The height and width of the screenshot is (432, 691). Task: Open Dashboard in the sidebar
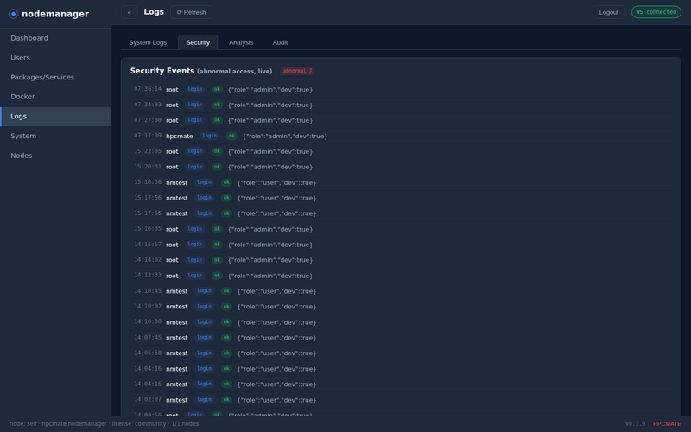click(55, 38)
